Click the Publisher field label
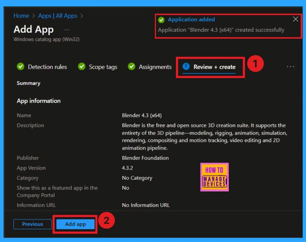Screen dimensions: 306x242 click(x=28, y=158)
